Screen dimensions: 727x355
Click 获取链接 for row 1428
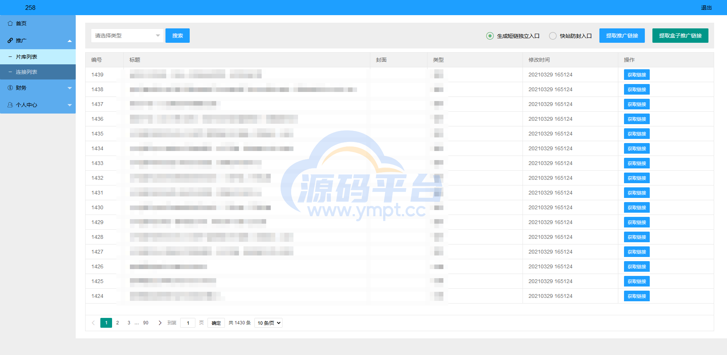click(x=637, y=237)
